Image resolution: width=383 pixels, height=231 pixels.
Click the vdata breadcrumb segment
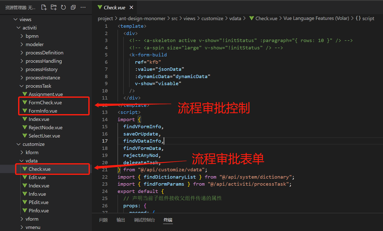[235, 18]
